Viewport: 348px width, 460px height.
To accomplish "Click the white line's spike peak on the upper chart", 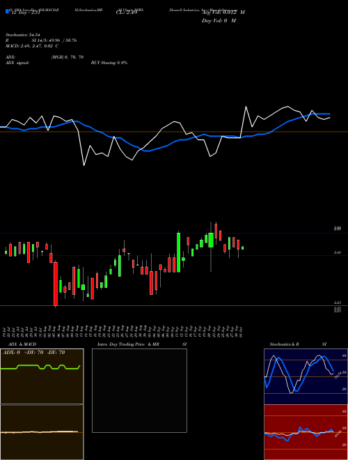I will pyautogui.click(x=246, y=107).
